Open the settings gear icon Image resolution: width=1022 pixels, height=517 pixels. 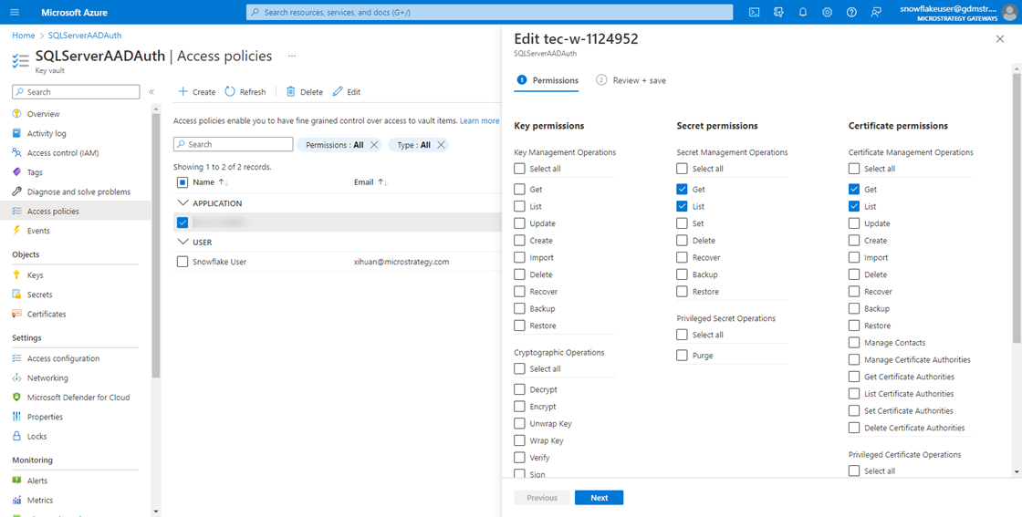[827, 12]
